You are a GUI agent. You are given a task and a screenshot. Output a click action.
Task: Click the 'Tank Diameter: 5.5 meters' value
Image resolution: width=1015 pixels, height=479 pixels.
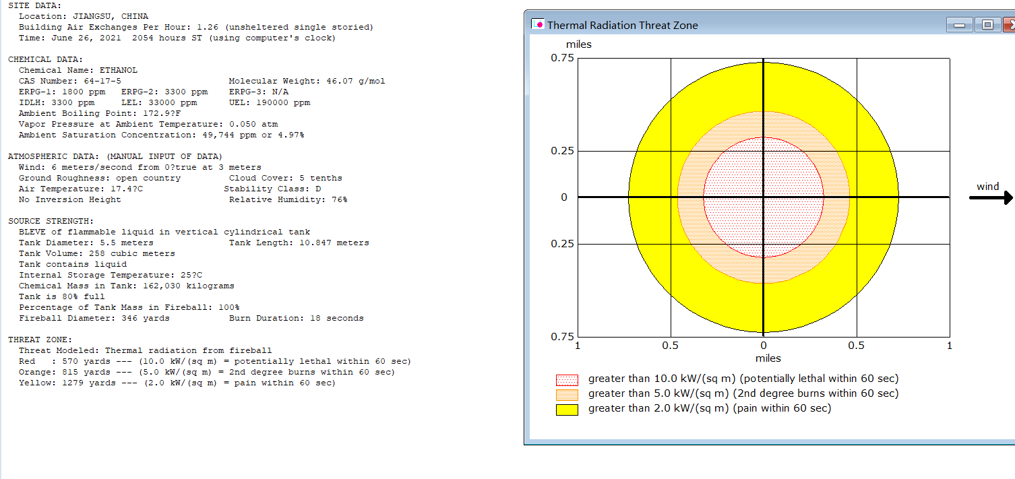tap(86, 243)
